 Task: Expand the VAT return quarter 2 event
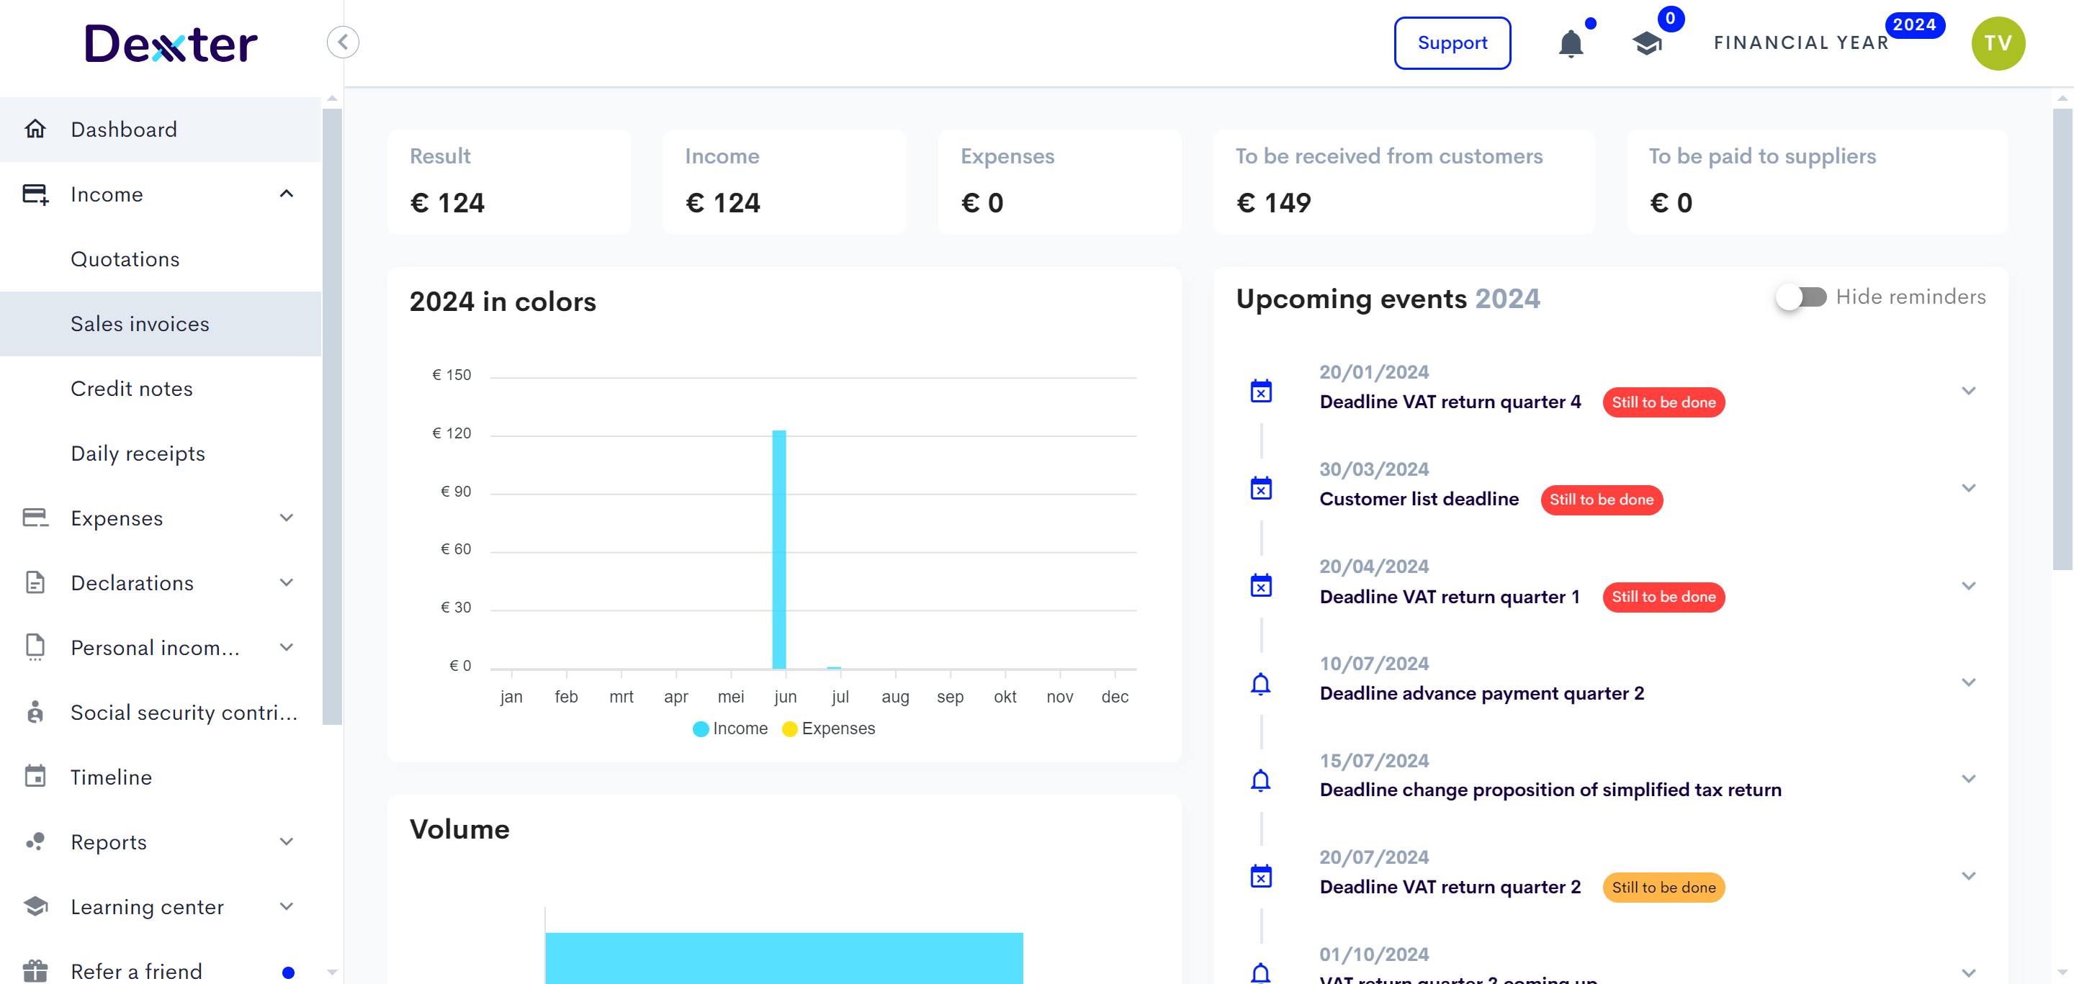click(1970, 876)
